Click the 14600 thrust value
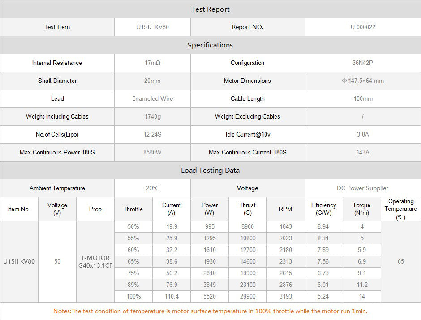Image resolution: width=421 pixels, height=320 pixels. point(248,261)
